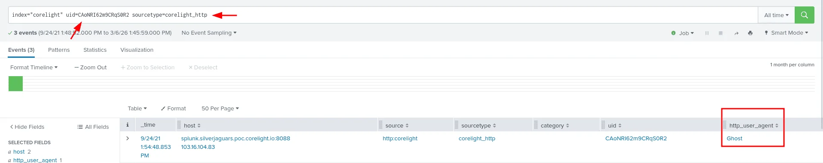Sort by http_user_agent column
The width and height of the screenshot is (823, 163).
pos(754,126)
